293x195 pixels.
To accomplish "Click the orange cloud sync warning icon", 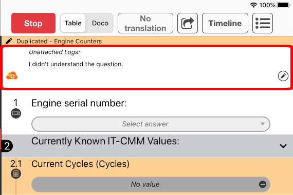I will (x=12, y=75).
